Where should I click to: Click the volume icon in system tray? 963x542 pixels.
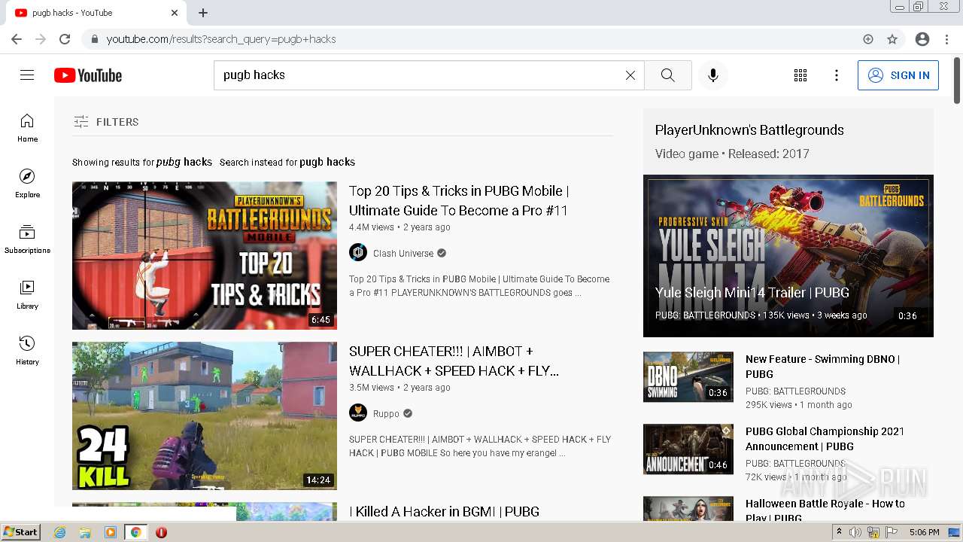click(855, 532)
